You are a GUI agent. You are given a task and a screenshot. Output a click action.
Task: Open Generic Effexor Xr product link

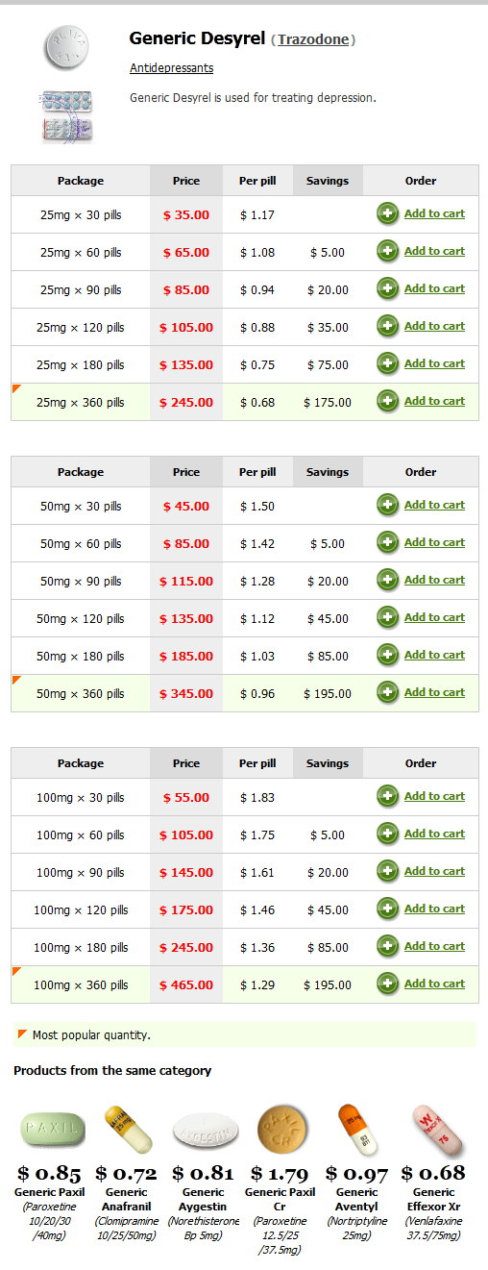(433, 1198)
